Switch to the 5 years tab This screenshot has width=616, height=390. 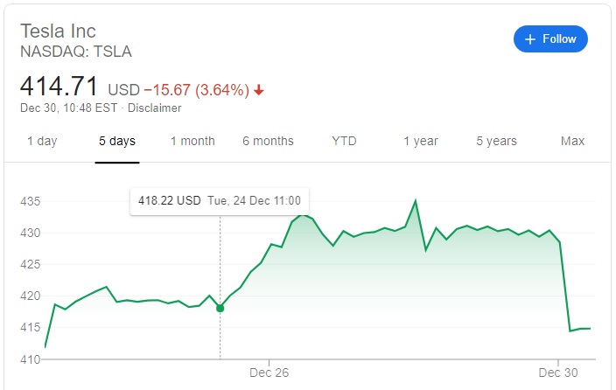pos(496,142)
